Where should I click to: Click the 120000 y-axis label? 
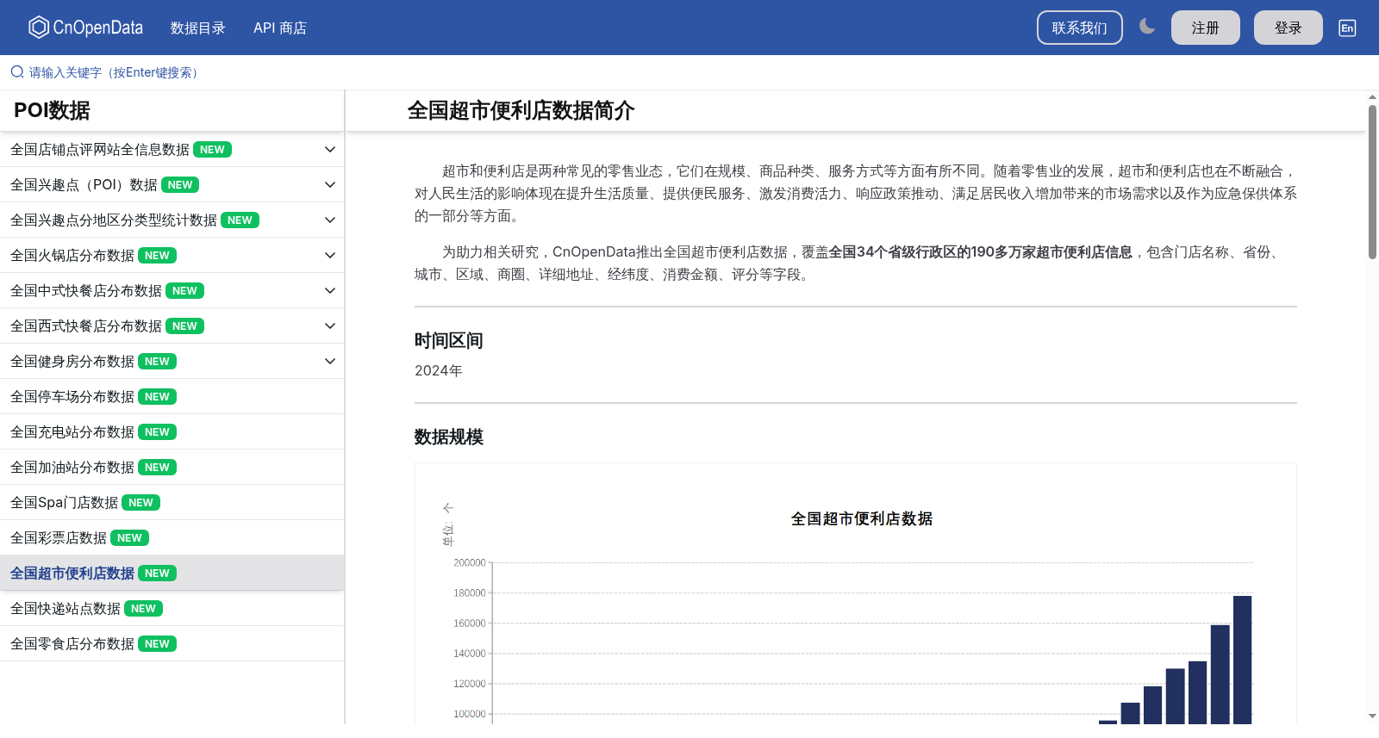tap(470, 684)
